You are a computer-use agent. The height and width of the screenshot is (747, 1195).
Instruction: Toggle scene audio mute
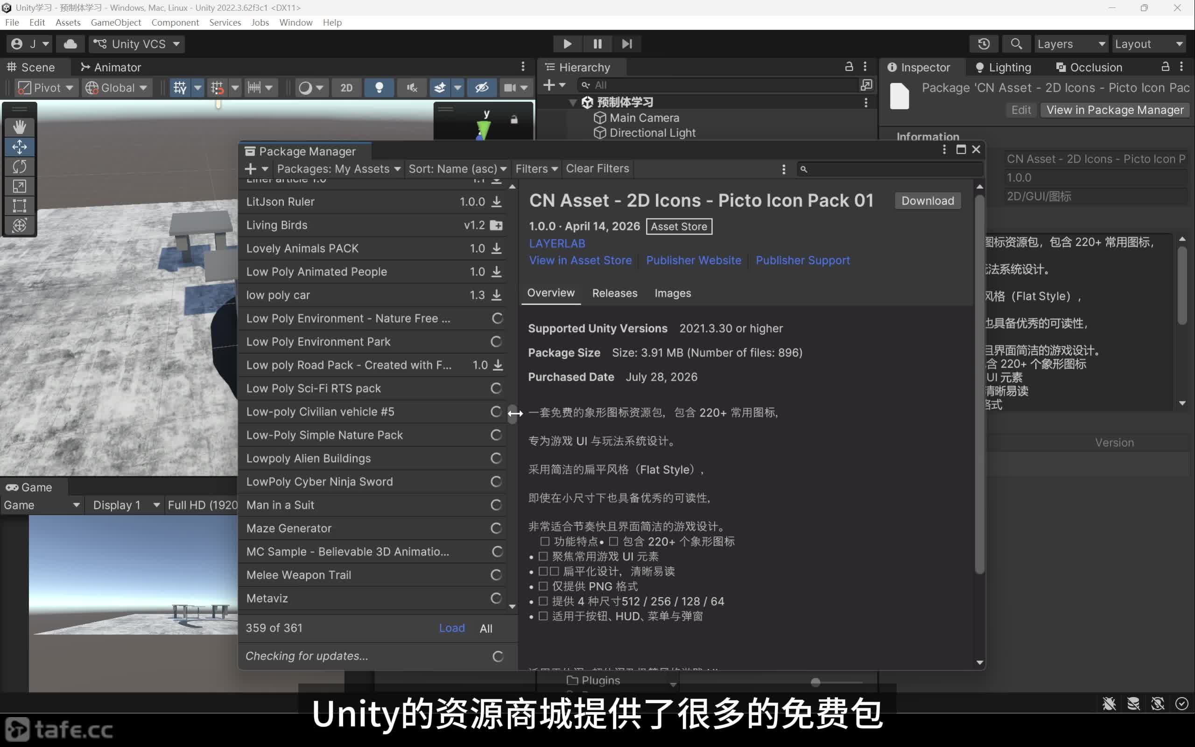point(412,88)
